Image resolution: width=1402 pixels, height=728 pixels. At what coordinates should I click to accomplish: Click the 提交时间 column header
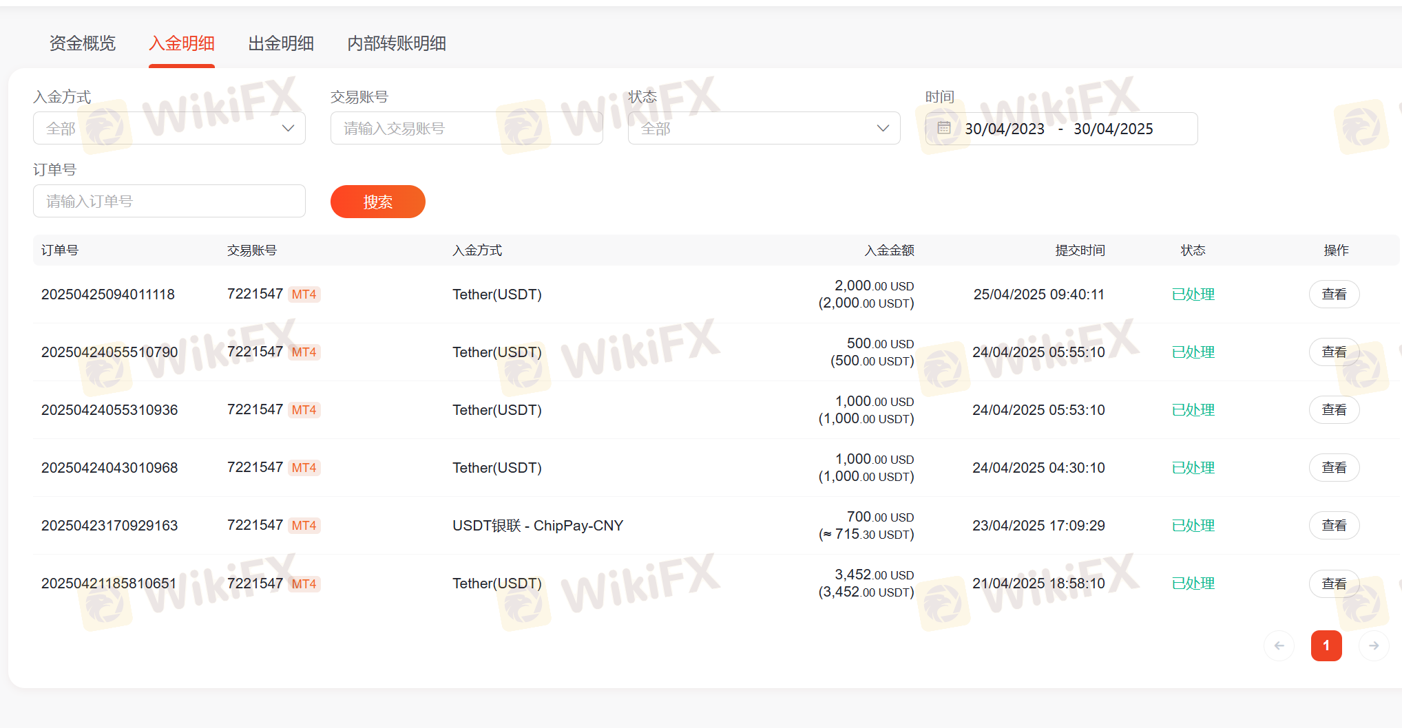[1080, 250]
